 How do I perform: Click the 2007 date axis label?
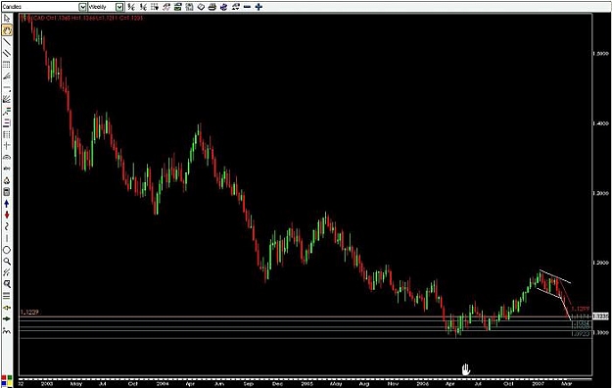pos(538,384)
